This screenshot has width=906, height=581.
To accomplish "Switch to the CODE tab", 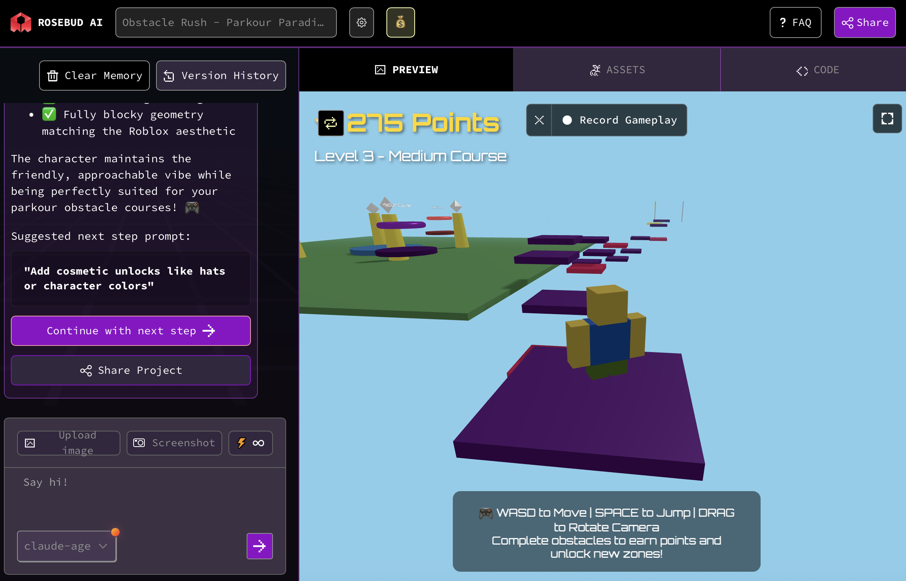I will point(817,70).
